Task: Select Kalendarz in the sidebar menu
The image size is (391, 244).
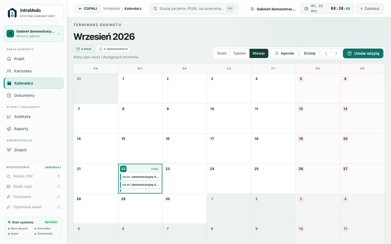Action: pos(33,83)
